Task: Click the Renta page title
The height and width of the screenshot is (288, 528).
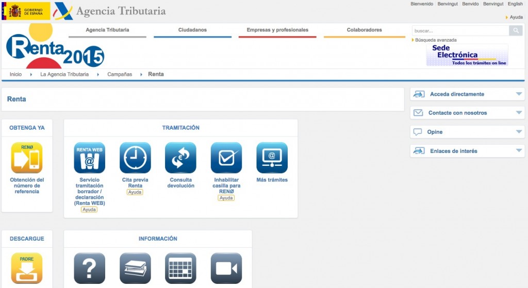Action: [16, 99]
